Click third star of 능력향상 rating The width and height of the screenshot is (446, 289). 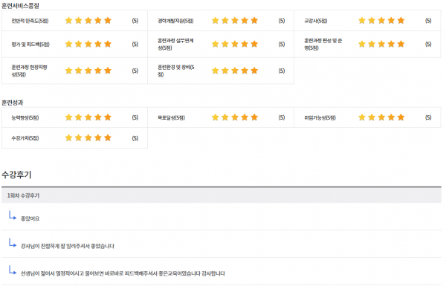(88, 117)
